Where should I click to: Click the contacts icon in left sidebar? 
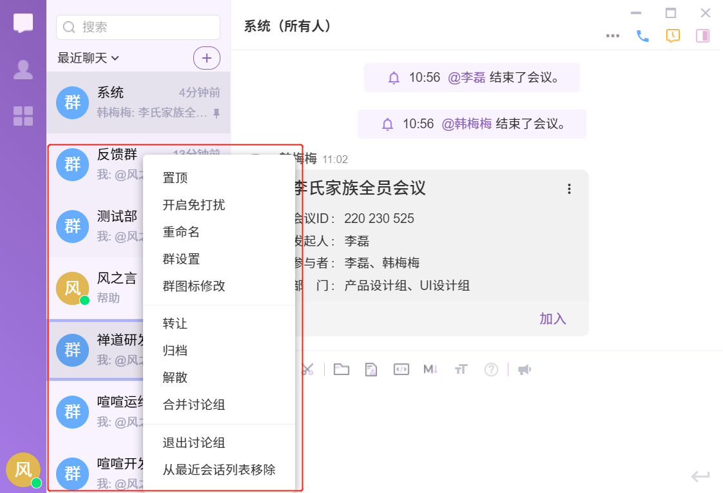click(x=23, y=70)
